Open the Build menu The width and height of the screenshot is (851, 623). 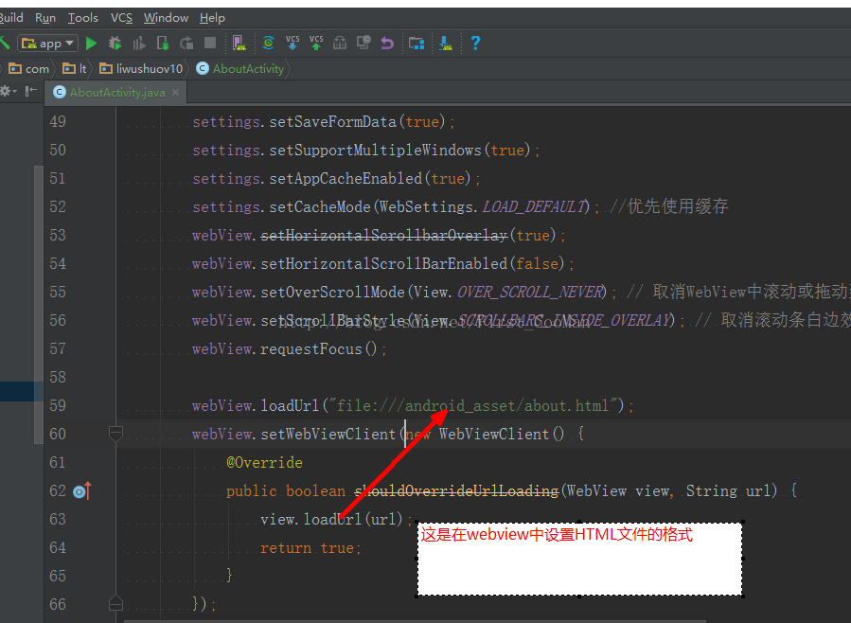[10, 18]
